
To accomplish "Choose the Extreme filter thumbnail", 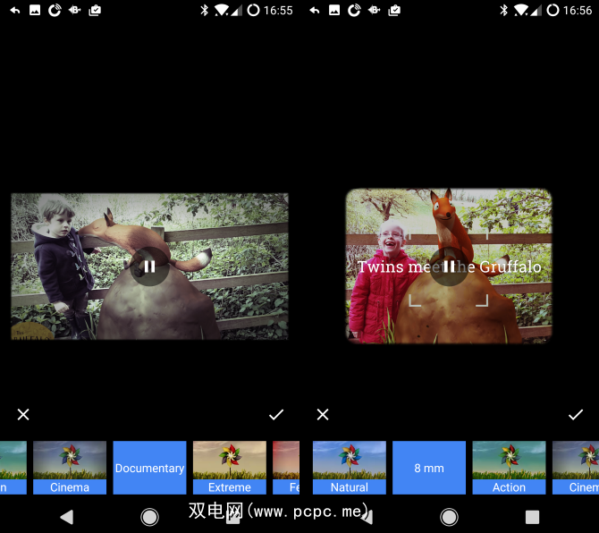I will click(x=230, y=468).
